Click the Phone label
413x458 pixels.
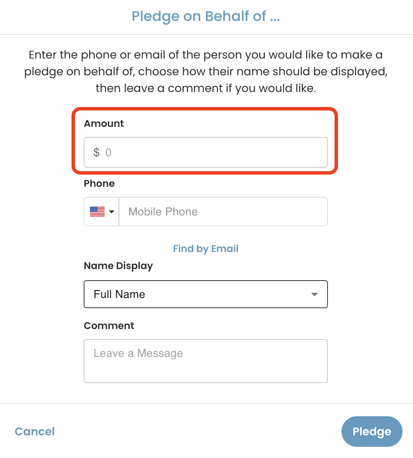click(x=99, y=183)
